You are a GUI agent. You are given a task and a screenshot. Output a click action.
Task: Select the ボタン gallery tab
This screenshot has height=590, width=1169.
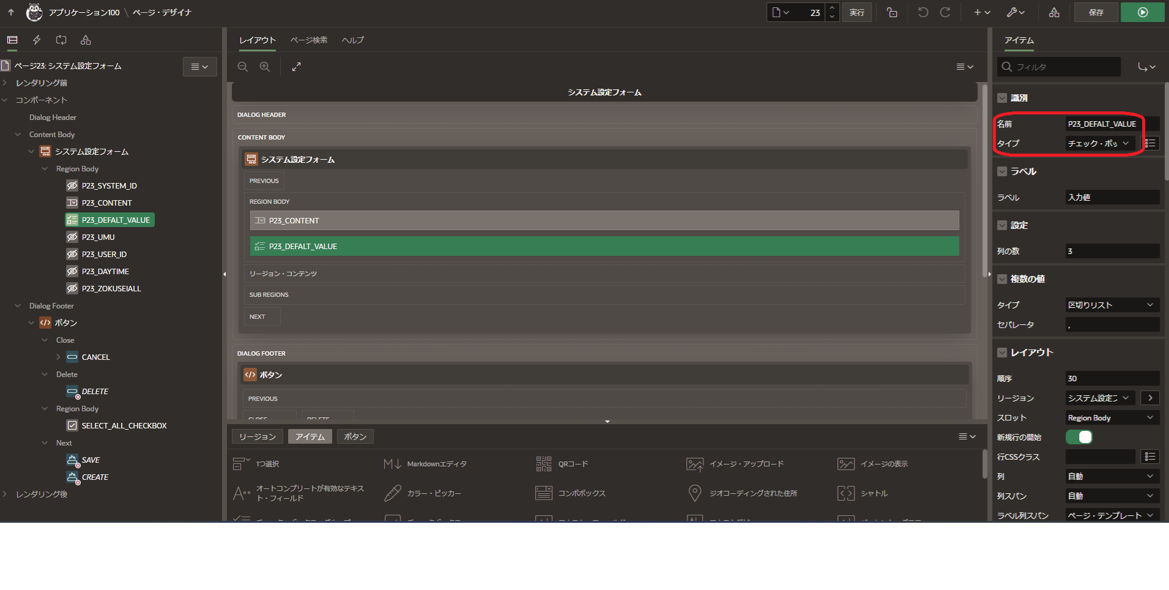pos(355,436)
